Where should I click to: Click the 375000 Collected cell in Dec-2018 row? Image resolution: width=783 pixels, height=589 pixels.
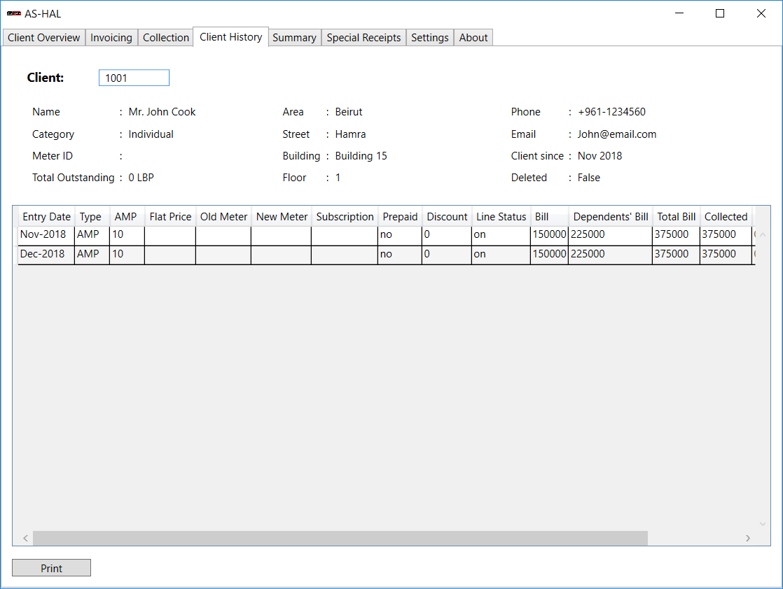(726, 254)
